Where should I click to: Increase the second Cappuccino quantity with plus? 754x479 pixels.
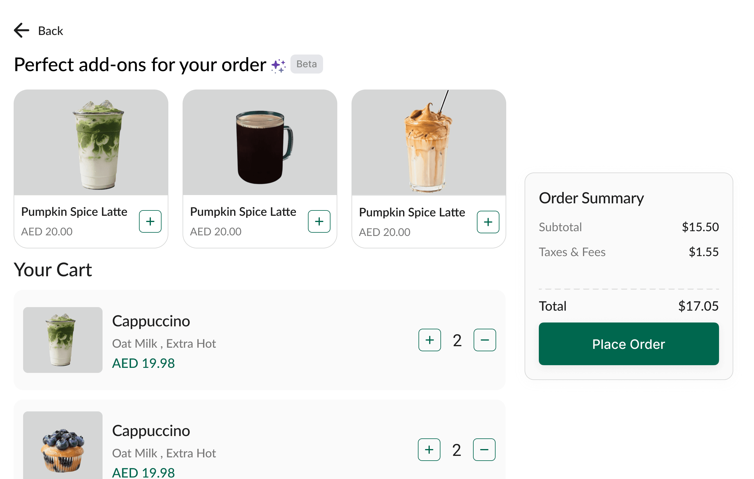pyautogui.click(x=429, y=450)
